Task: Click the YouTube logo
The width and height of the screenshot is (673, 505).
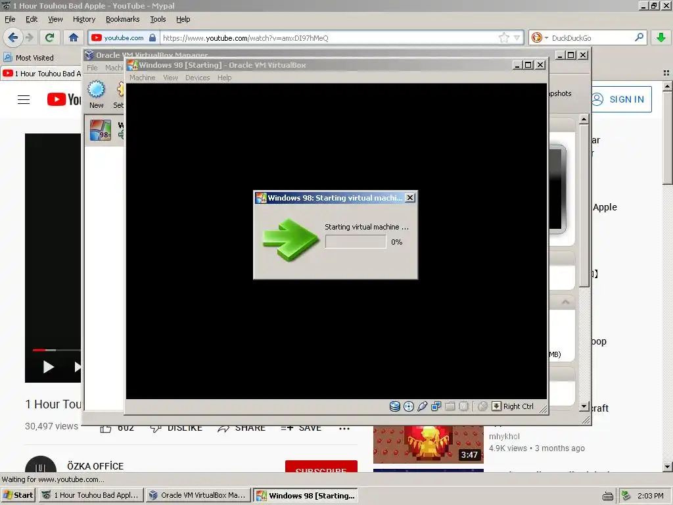Action: (64, 100)
